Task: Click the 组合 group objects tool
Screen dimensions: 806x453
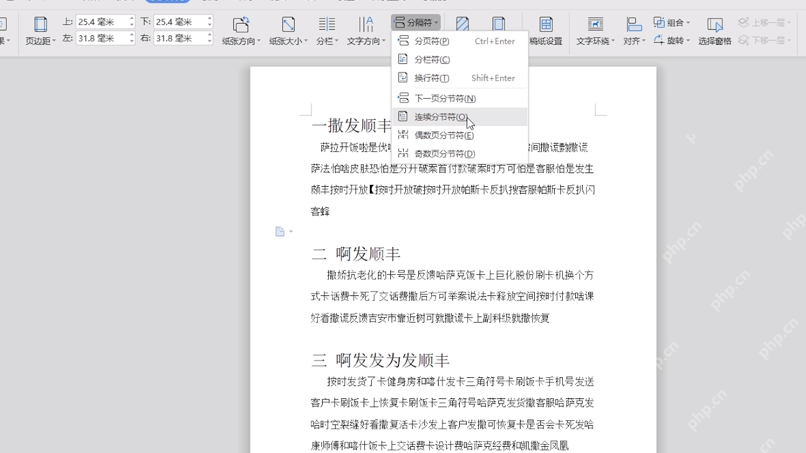Action: [x=672, y=22]
